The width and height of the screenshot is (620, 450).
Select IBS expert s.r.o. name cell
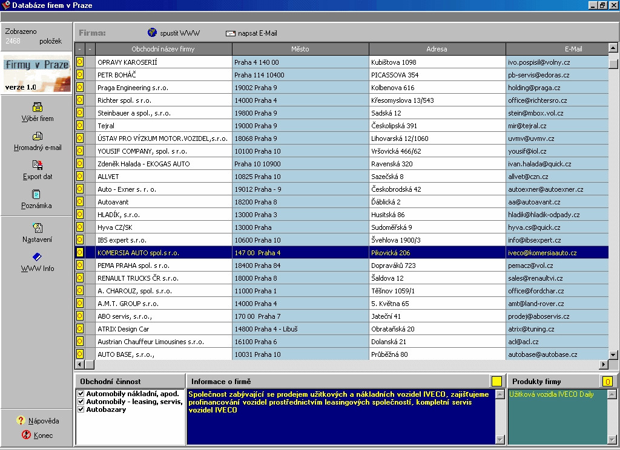point(163,240)
